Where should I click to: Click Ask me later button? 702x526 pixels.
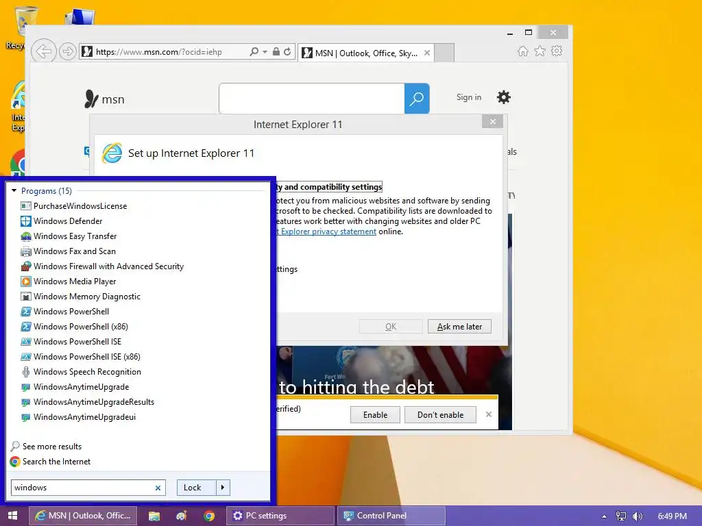pos(459,327)
